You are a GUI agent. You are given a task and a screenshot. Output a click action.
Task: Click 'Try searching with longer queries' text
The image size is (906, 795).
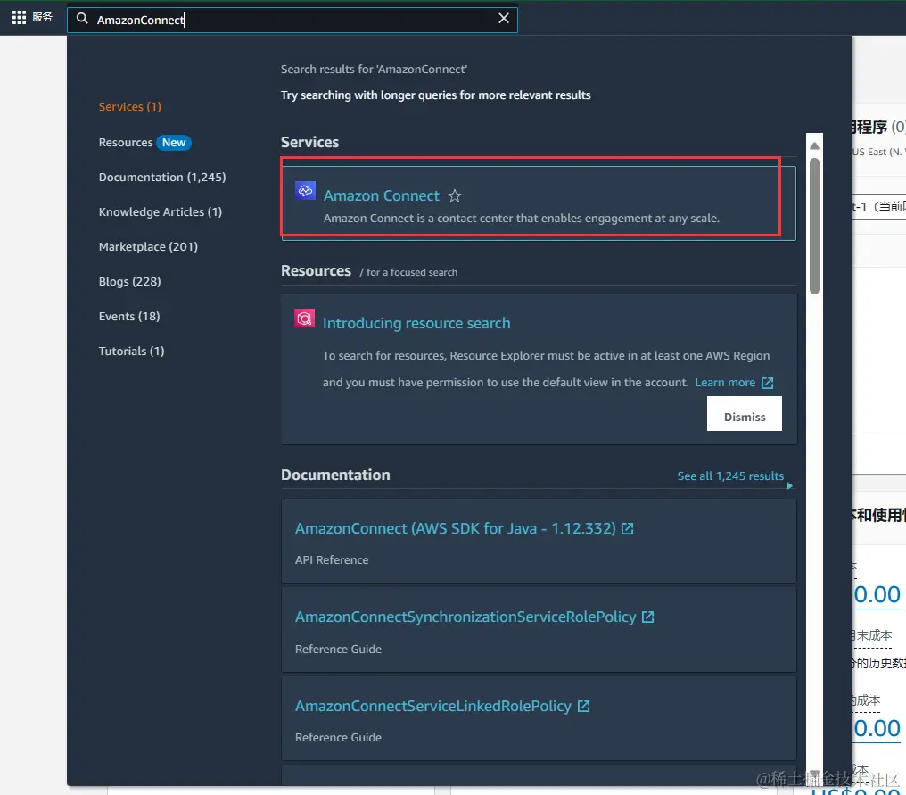coord(436,95)
